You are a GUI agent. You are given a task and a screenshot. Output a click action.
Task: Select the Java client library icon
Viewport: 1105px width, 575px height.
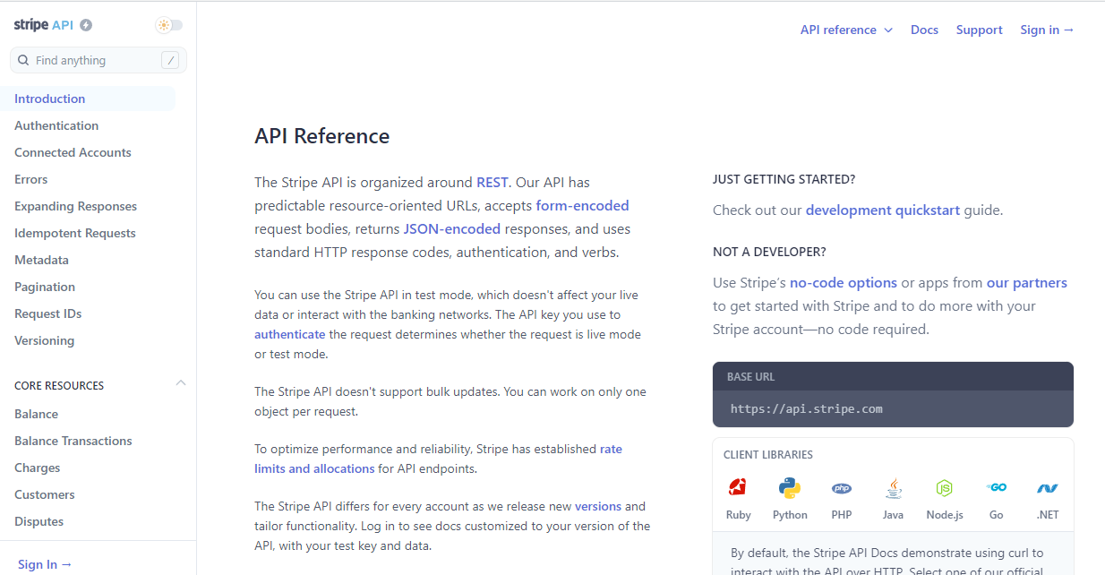[x=893, y=488]
